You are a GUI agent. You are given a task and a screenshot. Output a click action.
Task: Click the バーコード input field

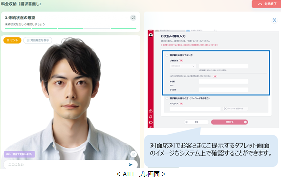coord(195,109)
